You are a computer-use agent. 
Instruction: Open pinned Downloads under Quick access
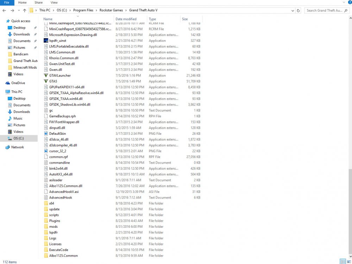[x=21, y=34]
